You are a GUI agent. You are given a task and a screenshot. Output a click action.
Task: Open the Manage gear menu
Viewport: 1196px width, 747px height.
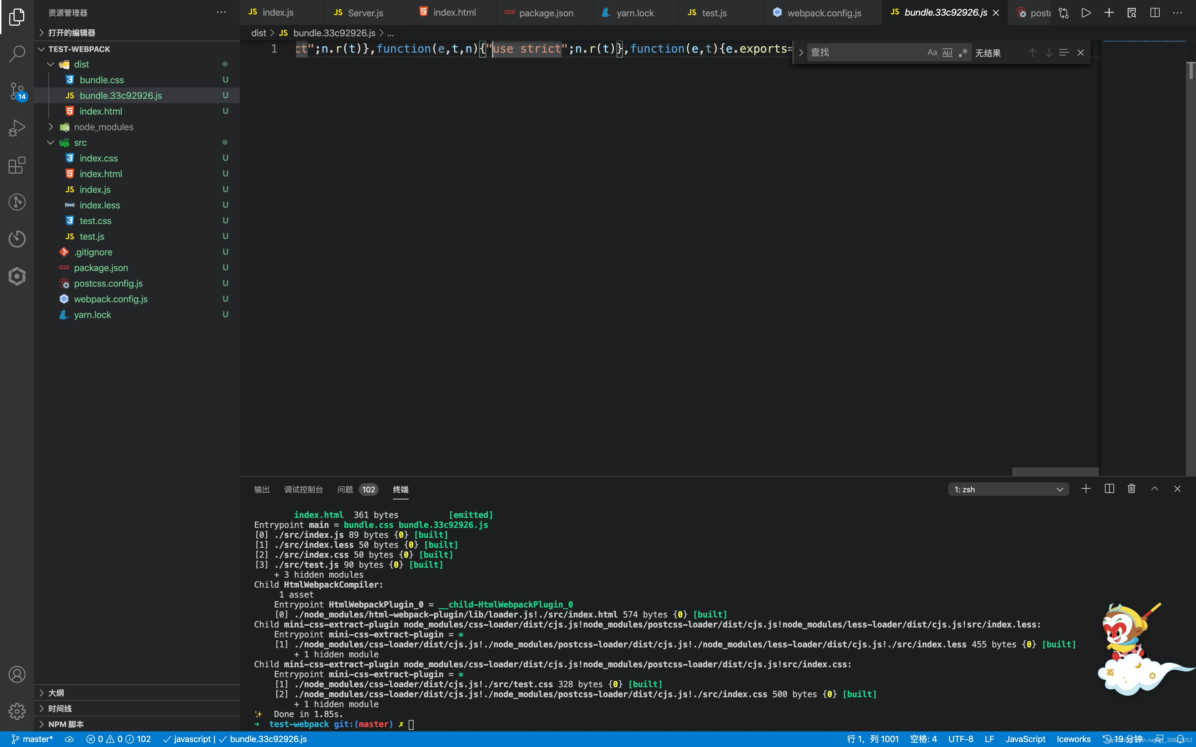tap(17, 711)
